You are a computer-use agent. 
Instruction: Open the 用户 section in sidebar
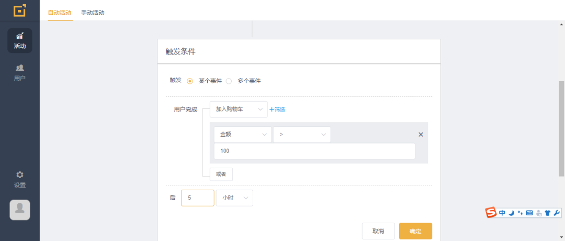[20, 72]
